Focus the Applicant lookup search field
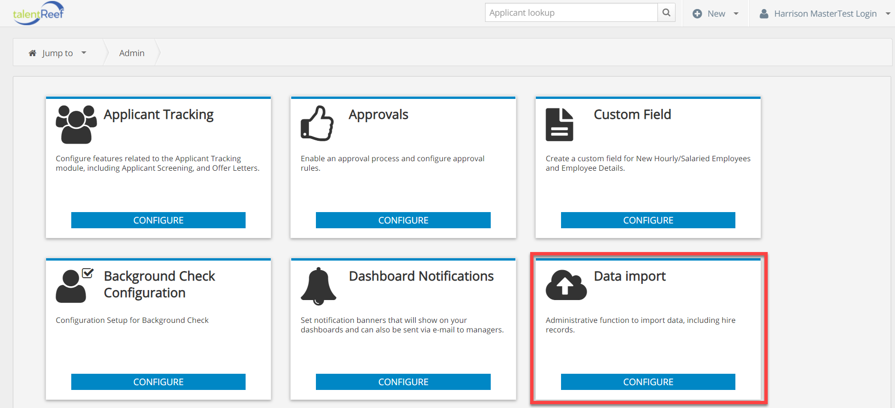The height and width of the screenshot is (408, 895). point(571,13)
